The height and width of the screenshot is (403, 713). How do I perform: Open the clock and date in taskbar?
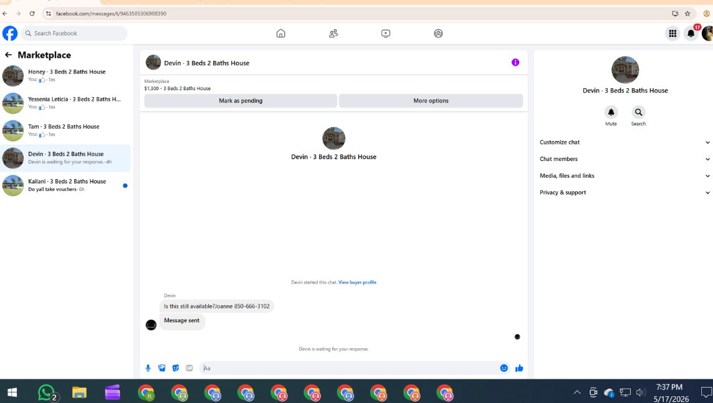(x=671, y=393)
